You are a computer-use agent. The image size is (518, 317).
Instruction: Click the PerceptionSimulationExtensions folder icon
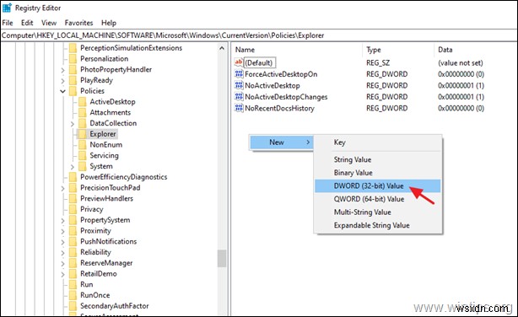73,48
